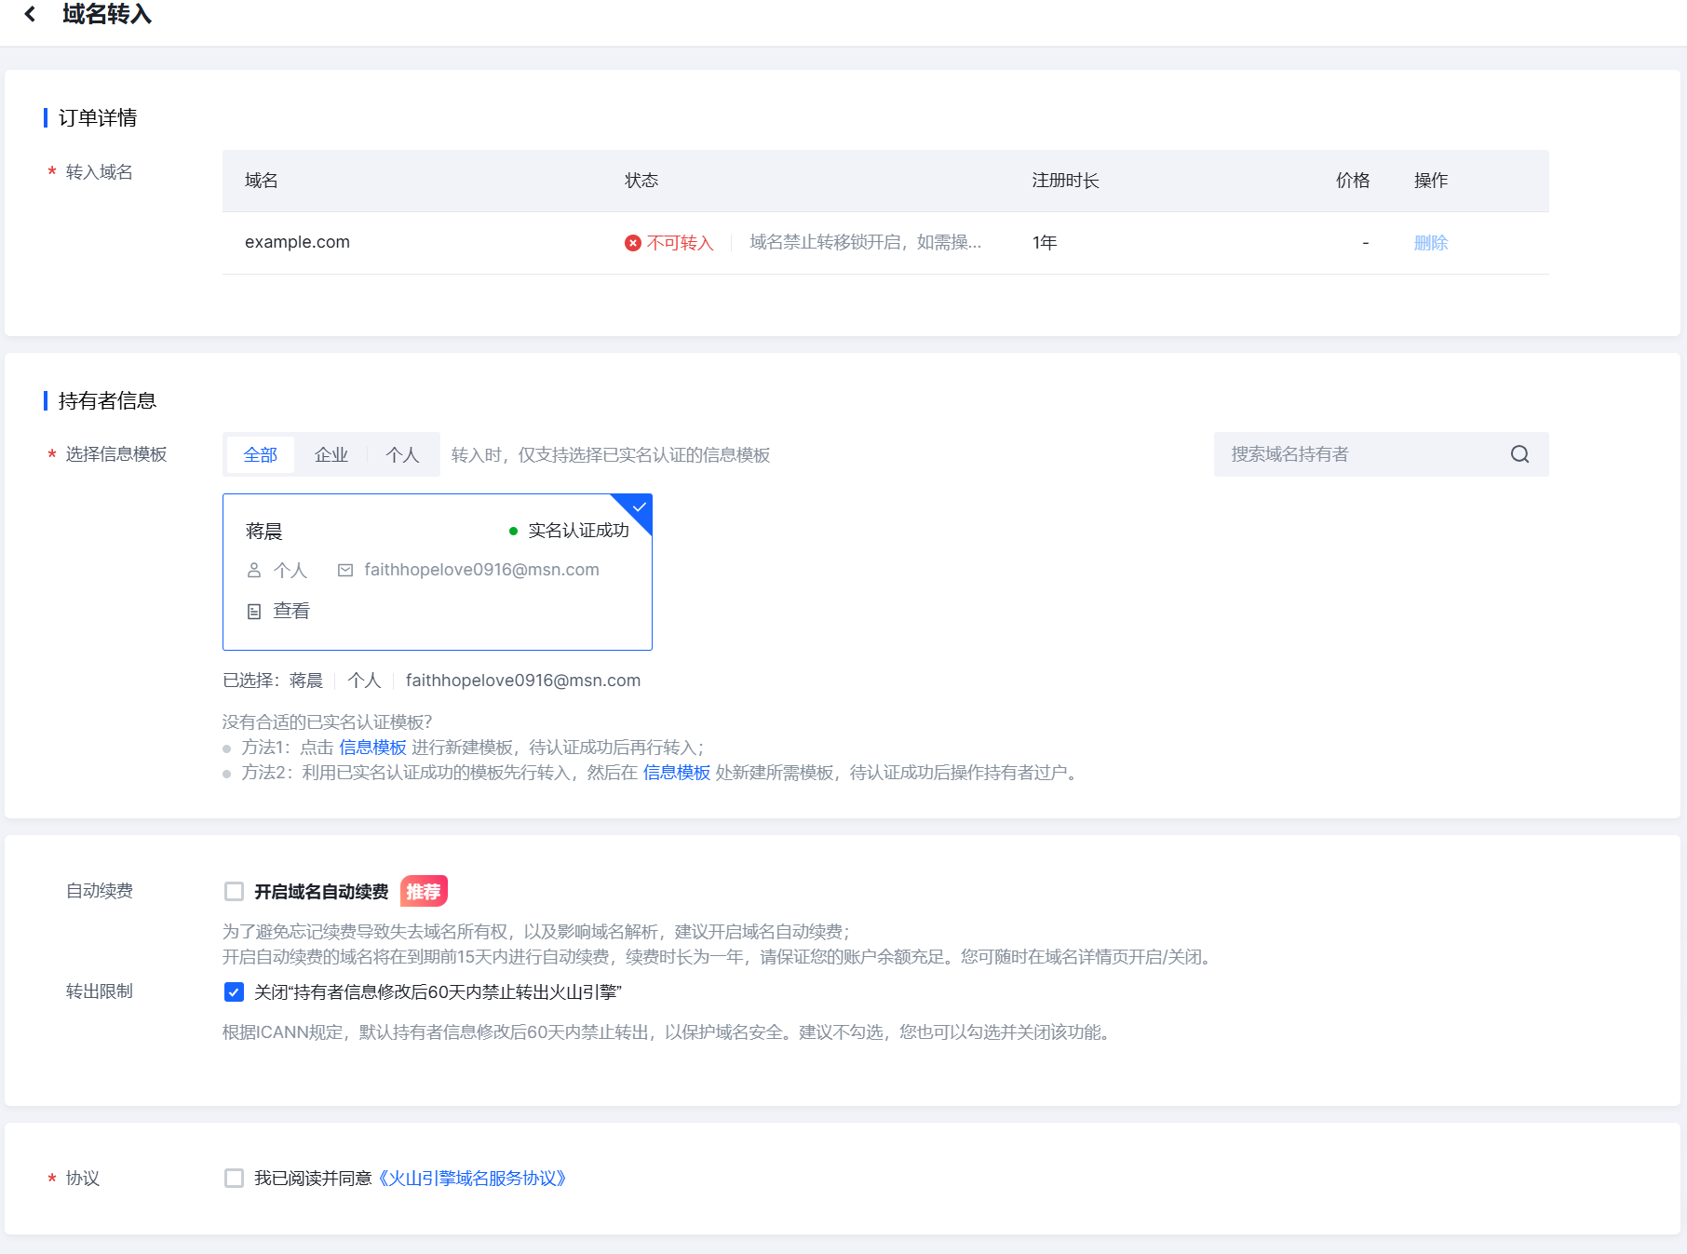Open 信息模板 link in 方法2
The width and height of the screenshot is (1687, 1254).
[677, 773]
